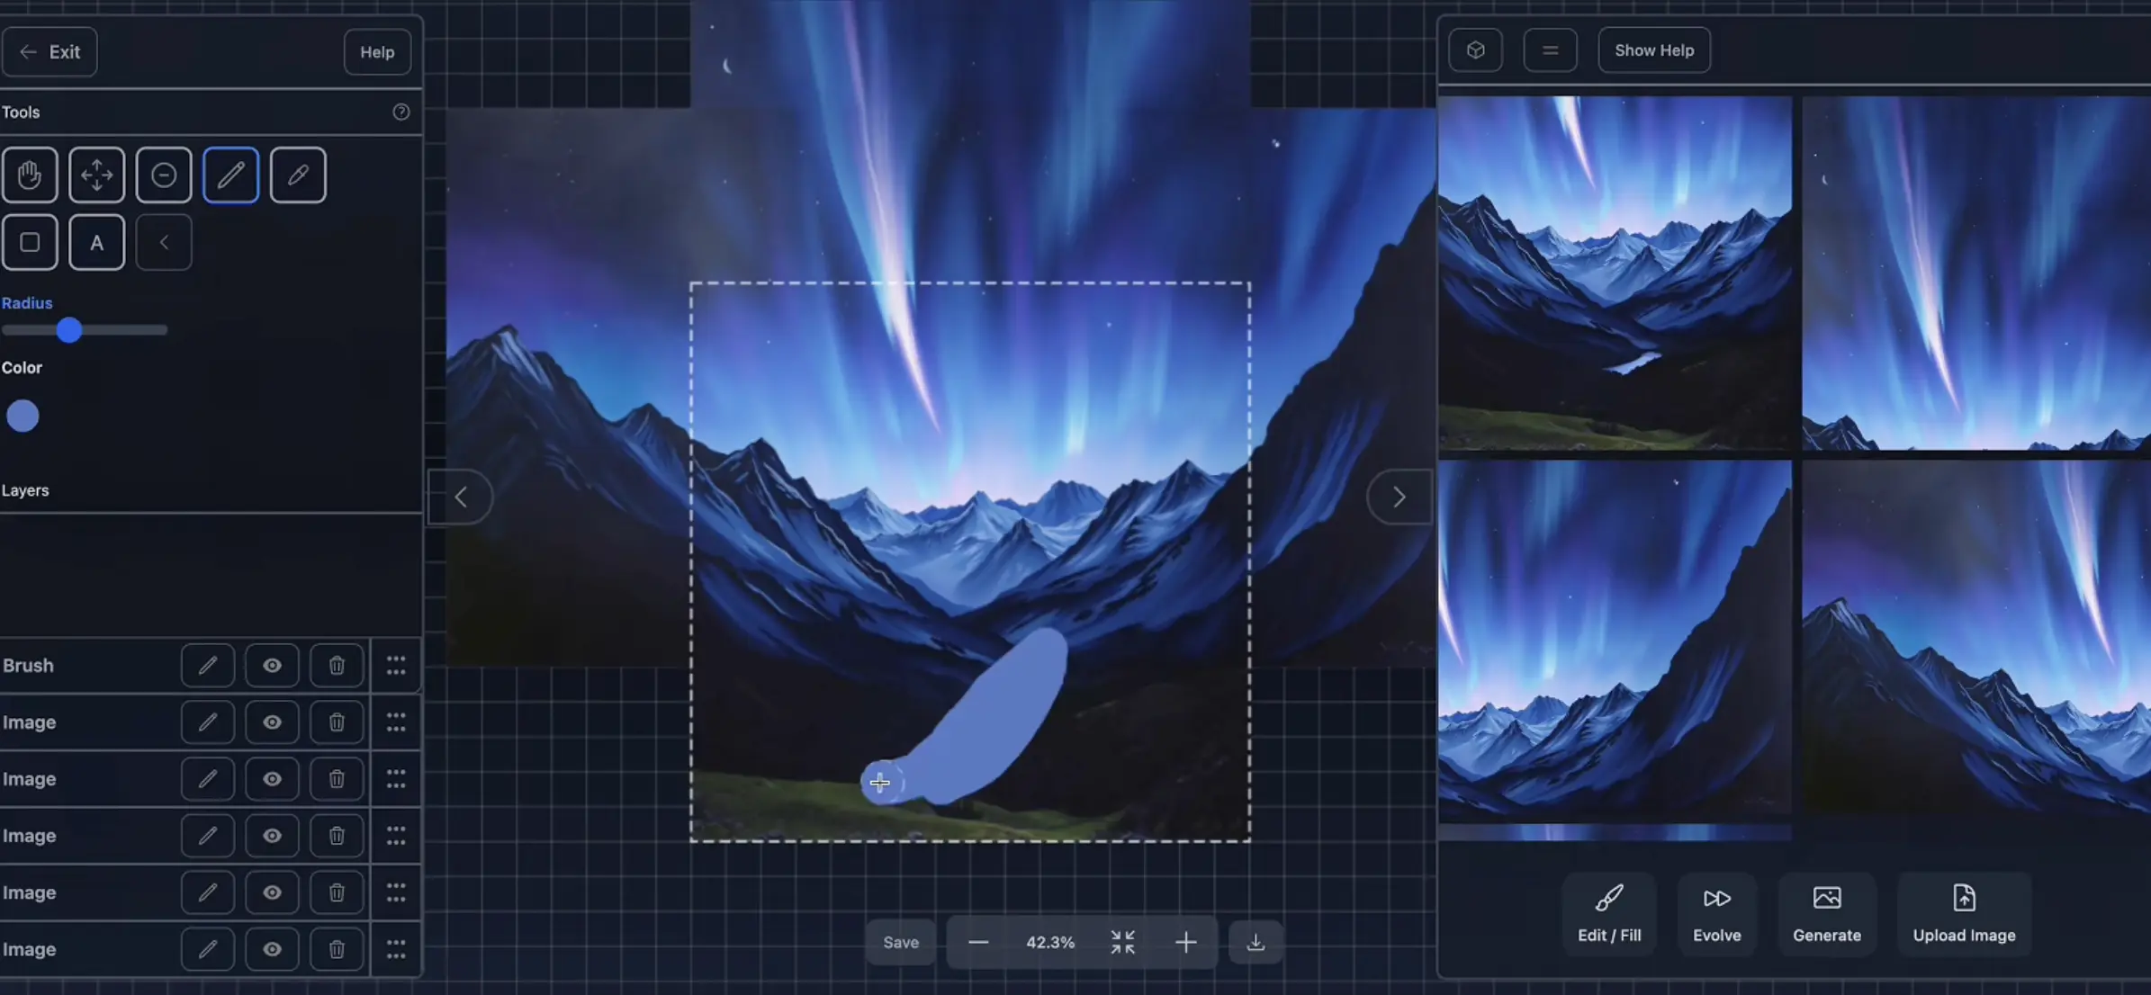Toggle visibility of second Image layer
Image resolution: width=2151 pixels, height=995 pixels.
pyautogui.click(x=272, y=778)
